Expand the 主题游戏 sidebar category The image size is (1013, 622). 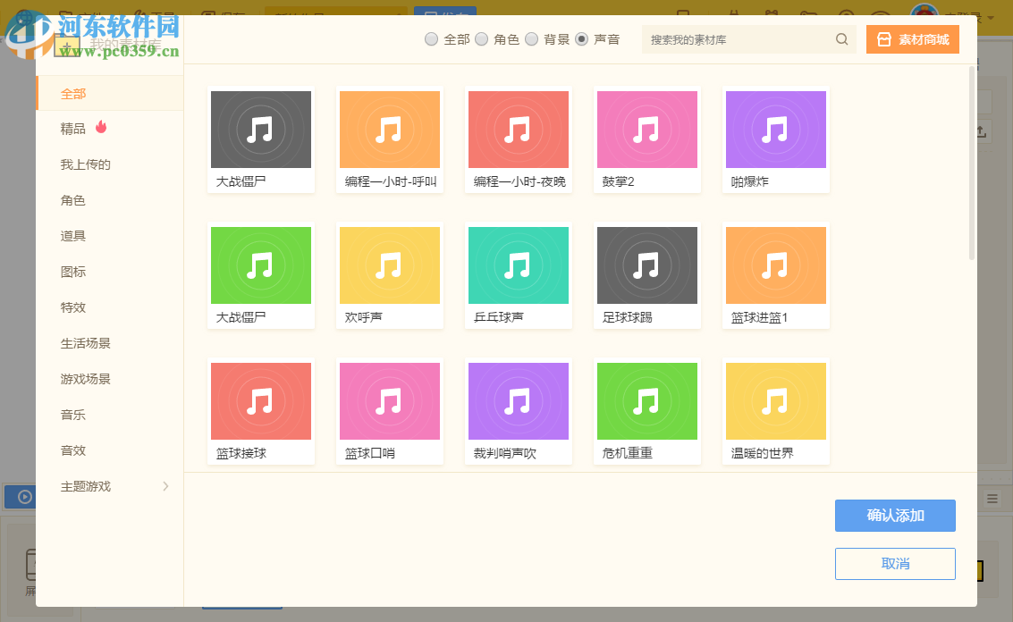pos(85,486)
